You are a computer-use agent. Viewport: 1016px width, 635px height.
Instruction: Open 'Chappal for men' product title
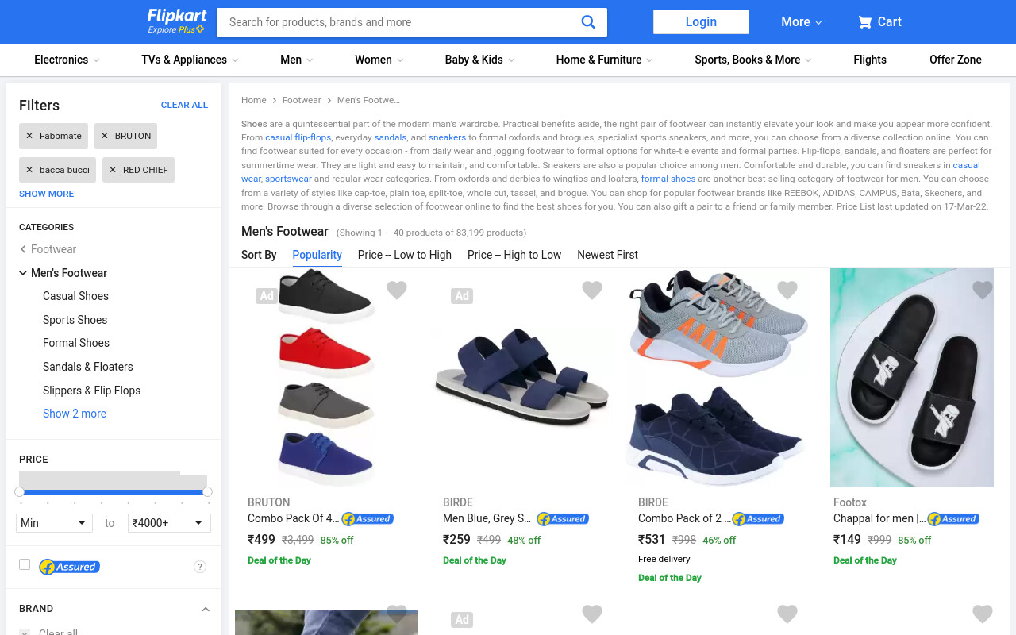coord(879,518)
